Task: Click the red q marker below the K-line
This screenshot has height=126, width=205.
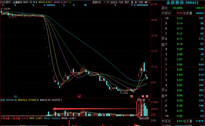Action: tap(79, 96)
